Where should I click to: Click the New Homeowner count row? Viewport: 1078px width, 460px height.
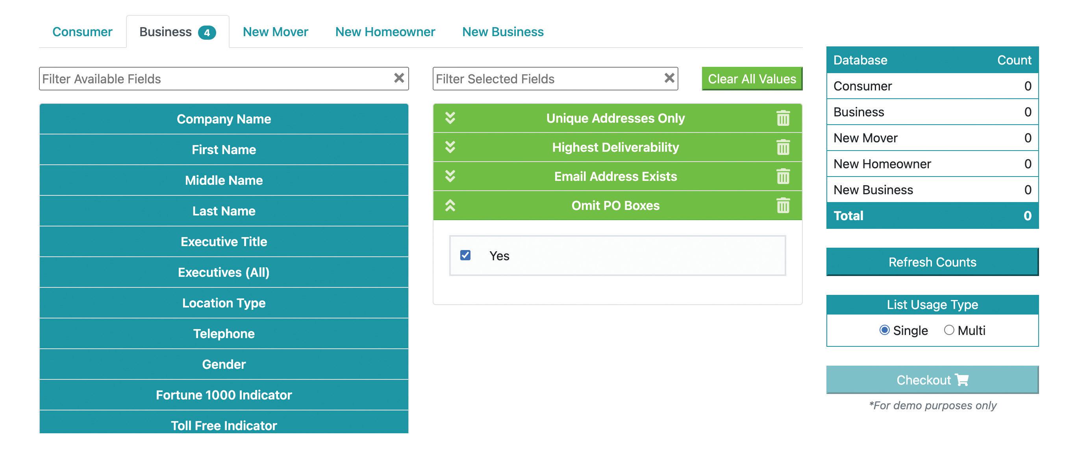(x=932, y=164)
